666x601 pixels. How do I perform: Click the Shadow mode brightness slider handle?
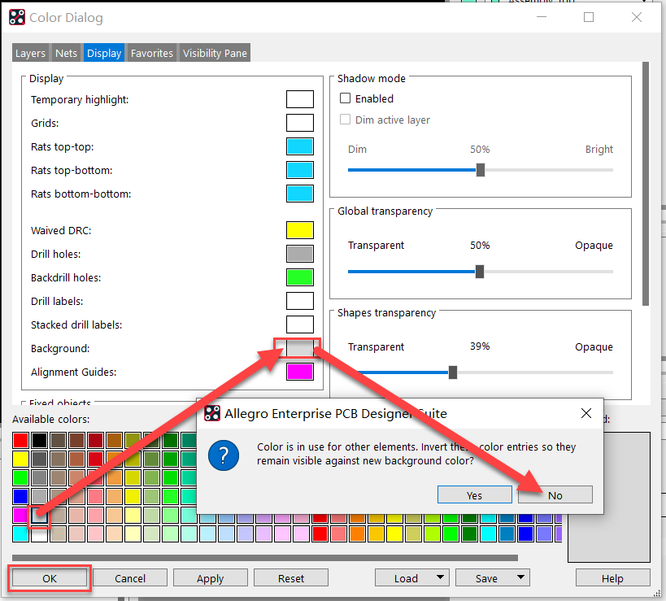(x=481, y=170)
